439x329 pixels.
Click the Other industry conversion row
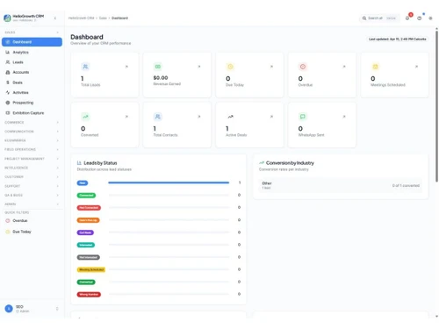click(x=341, y=185)
